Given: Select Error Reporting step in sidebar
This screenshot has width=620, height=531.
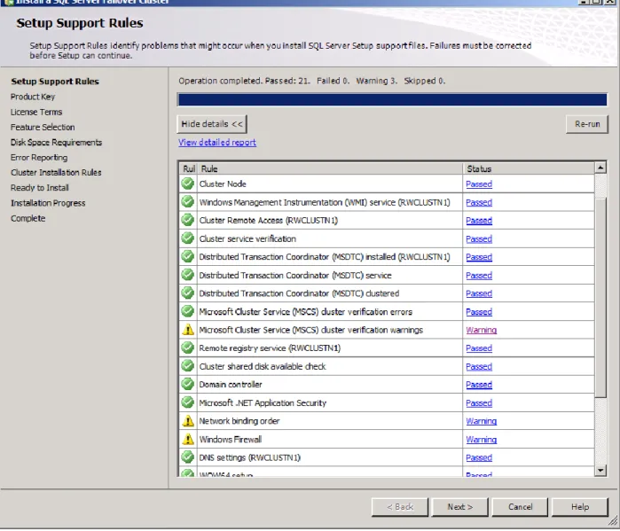Looking at the screenshot, I should pyautogui.click(x=39, y=158).
